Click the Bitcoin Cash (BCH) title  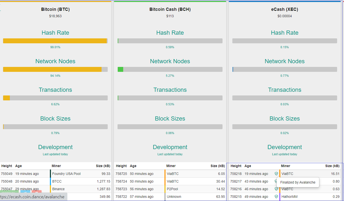pyautogui.click(x=170, y=9)
